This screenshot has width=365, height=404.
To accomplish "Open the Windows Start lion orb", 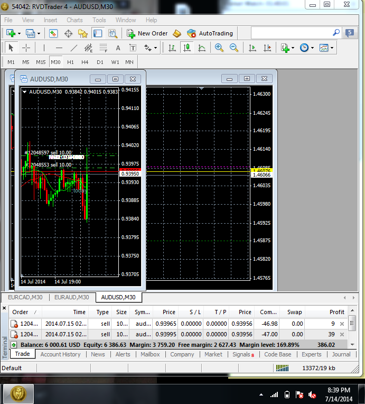I will click(x=18, y=394).
